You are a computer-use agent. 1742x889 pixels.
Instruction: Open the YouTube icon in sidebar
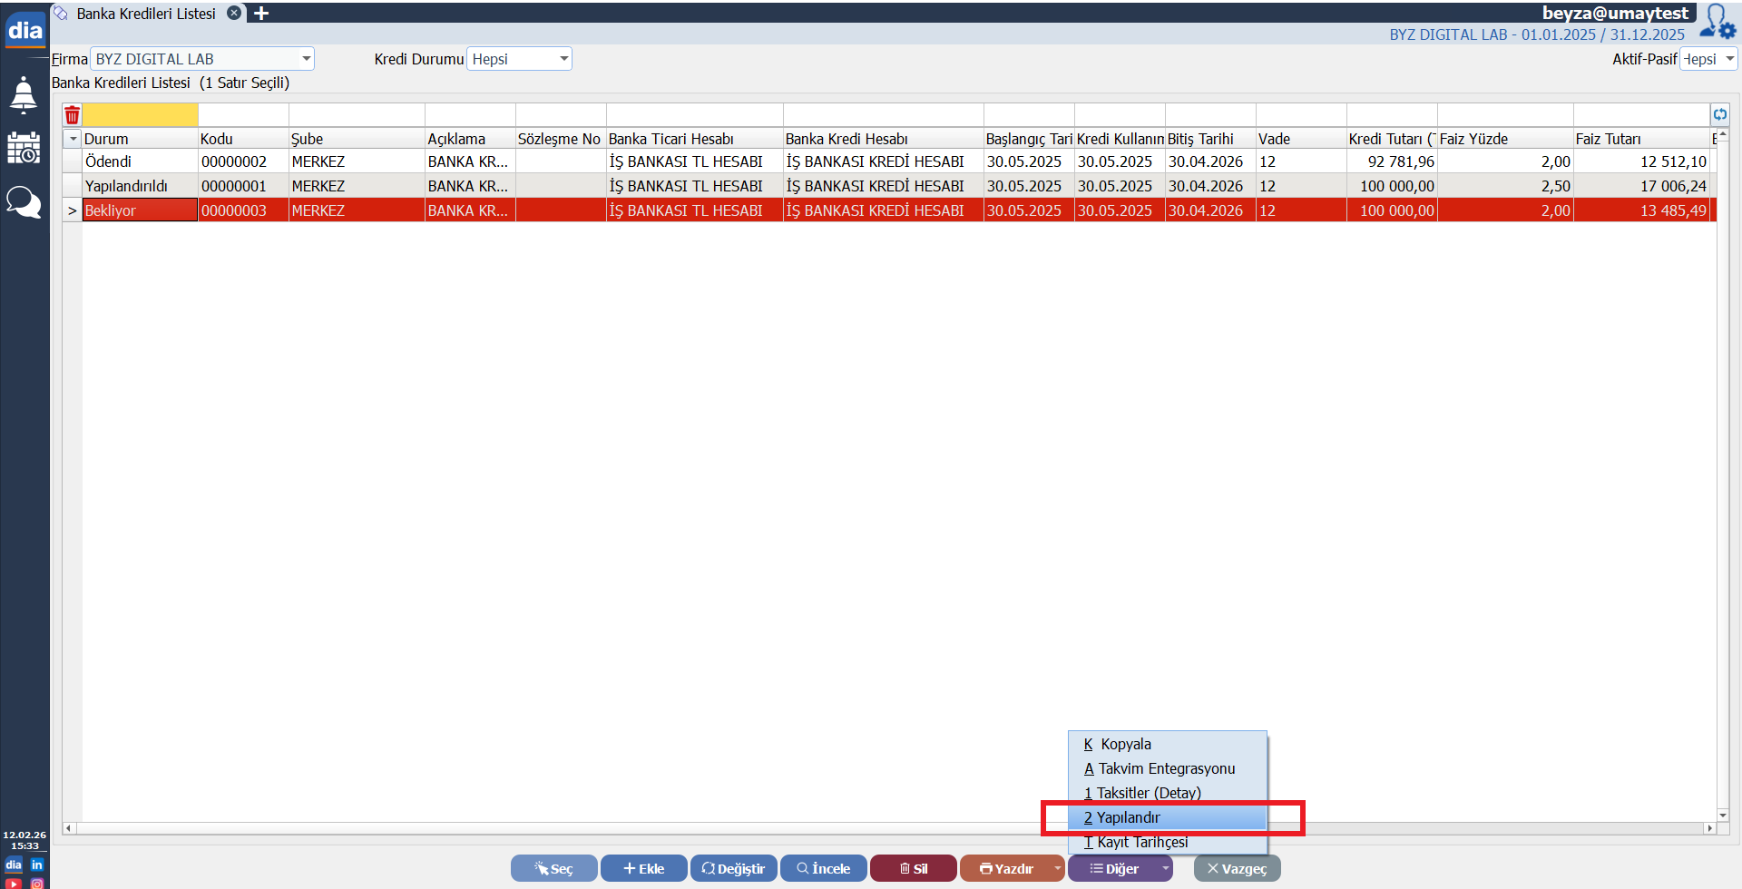click(14, 883)
